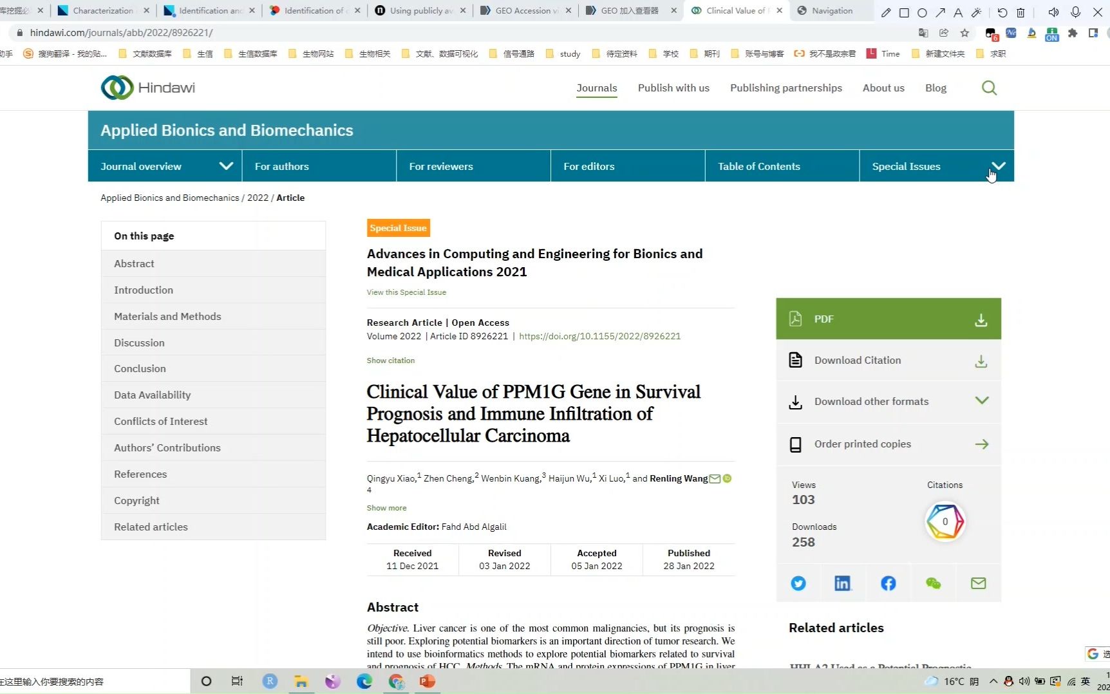
Task: Share the article on WeChat
Action: click(933, 583)
